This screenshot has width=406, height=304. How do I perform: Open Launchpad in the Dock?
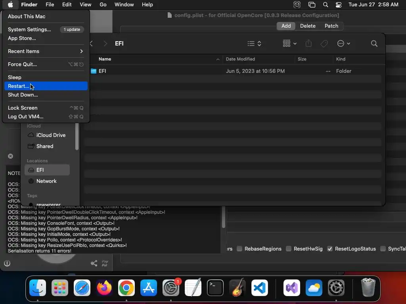click(x=60, y=288)
